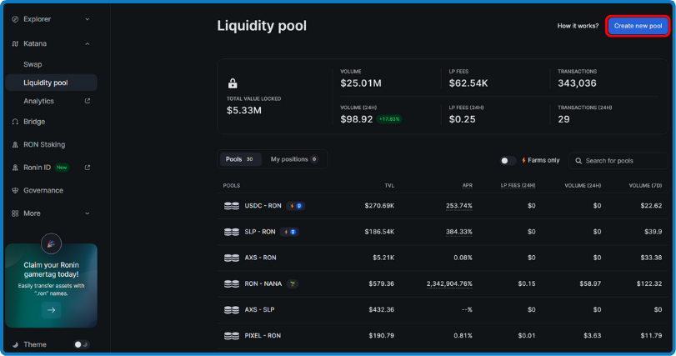Click the PIXEL - RON pool coin icon
The width and height of the screenshot is (676, 356).
[x=232, y=335]
